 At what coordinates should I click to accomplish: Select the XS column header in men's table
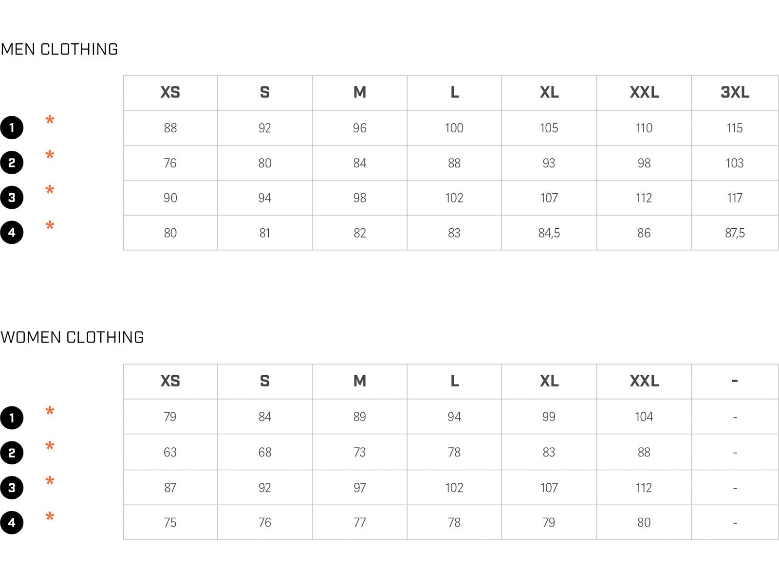(x=170, y=92)
